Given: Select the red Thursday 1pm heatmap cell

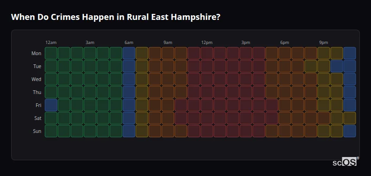Looking at the screenshot, I should [219, 92].
